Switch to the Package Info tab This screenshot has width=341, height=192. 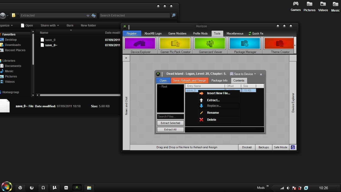pos(219,80)
